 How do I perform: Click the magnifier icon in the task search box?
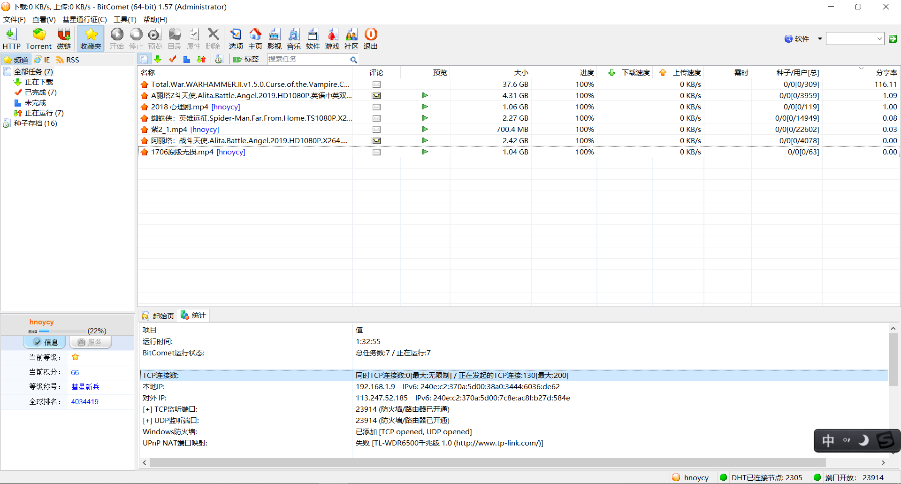[x=353, y=60]
